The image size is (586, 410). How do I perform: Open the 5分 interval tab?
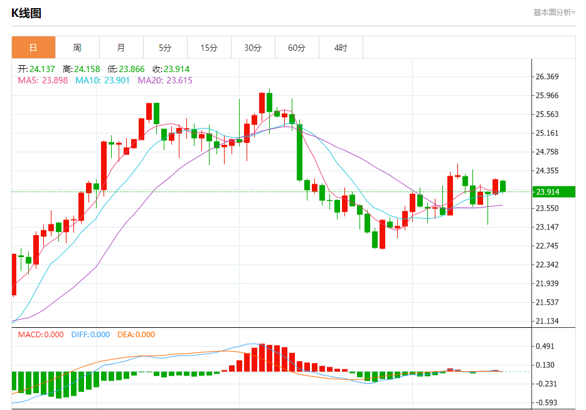click(165, 48)
